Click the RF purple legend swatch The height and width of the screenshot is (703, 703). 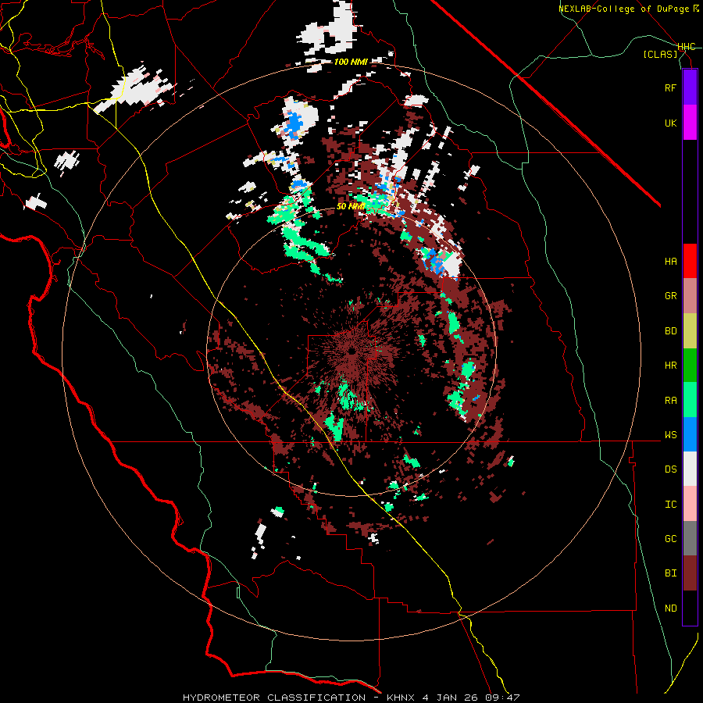[x=690, y=87]
